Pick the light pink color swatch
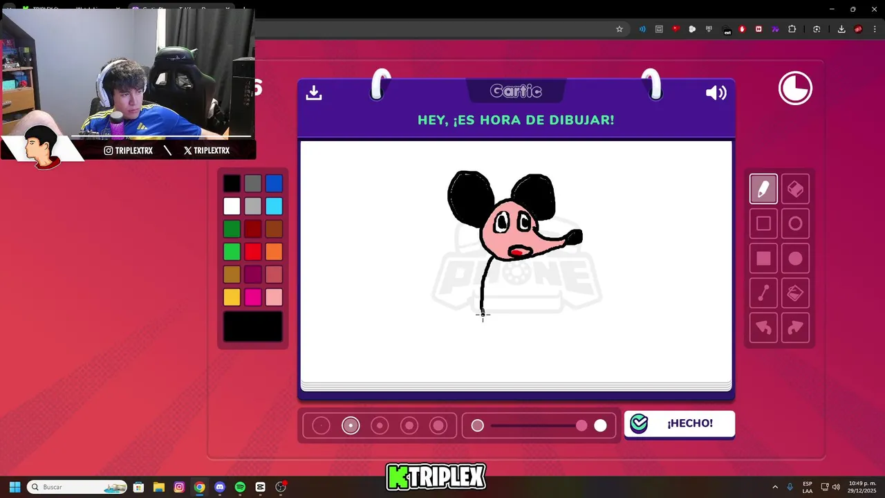The height and width of the screenshot is (498, 885). click(274, 297)
